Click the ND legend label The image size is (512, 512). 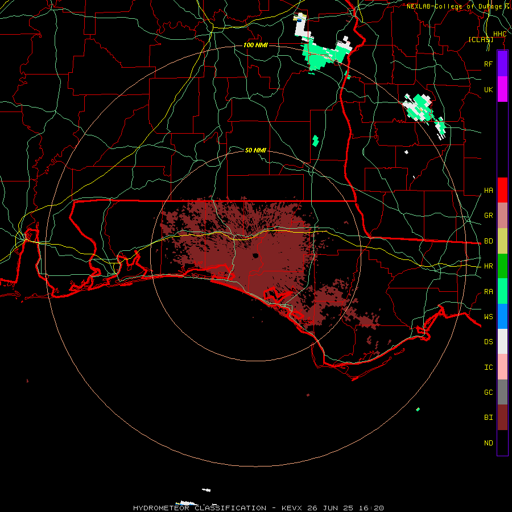click(488, 443)
